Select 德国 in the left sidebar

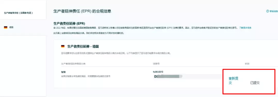(x=11, y=27)
